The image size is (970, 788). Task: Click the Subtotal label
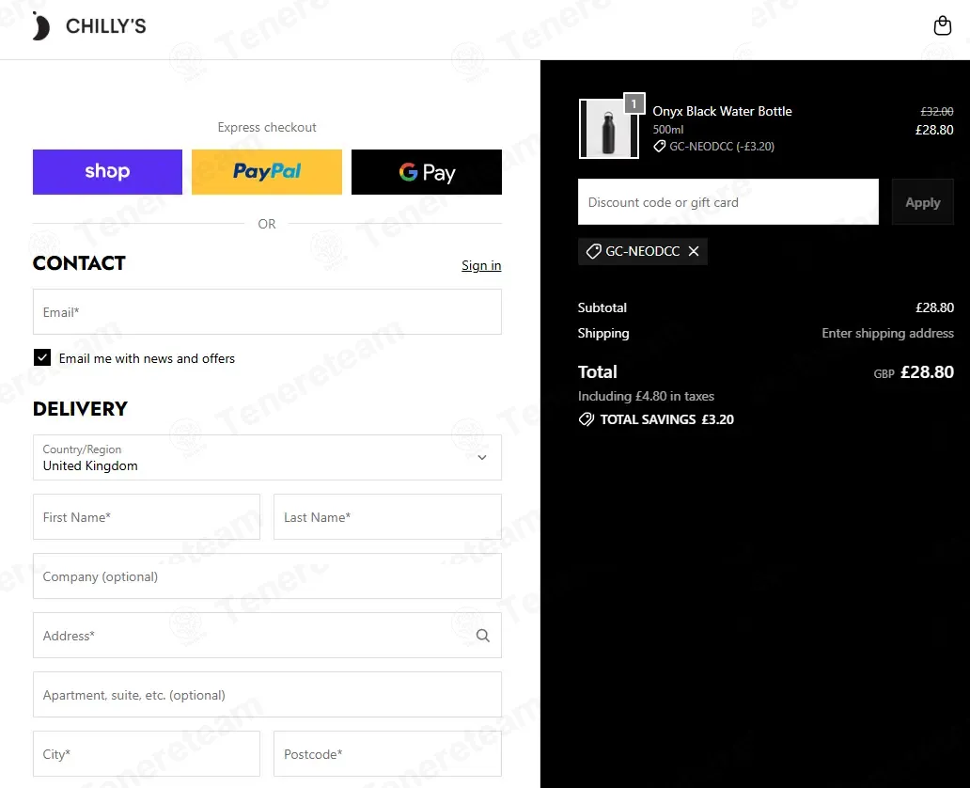click(x=602, y=307)
